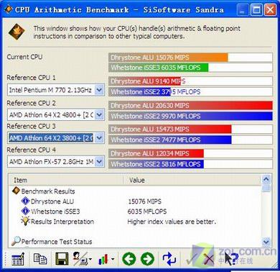Click the red X cancel icon

[208, 260]
